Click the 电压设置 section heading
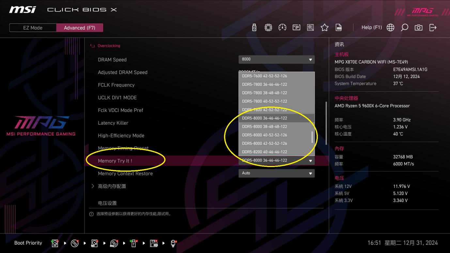450x253 pixels. (107, 203)
